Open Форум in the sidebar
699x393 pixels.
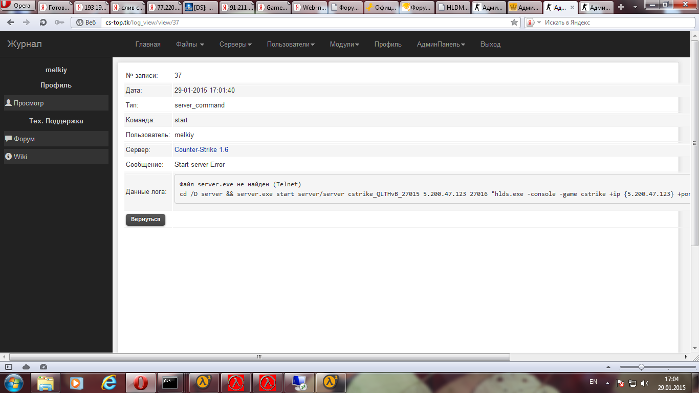click(x=25, y=139)
